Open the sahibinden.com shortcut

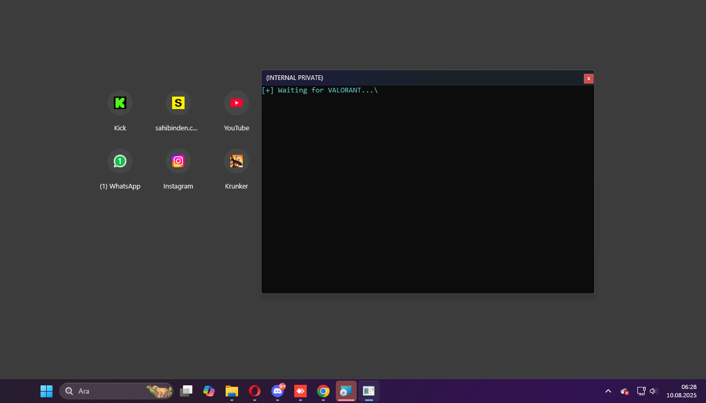[178, 103]
